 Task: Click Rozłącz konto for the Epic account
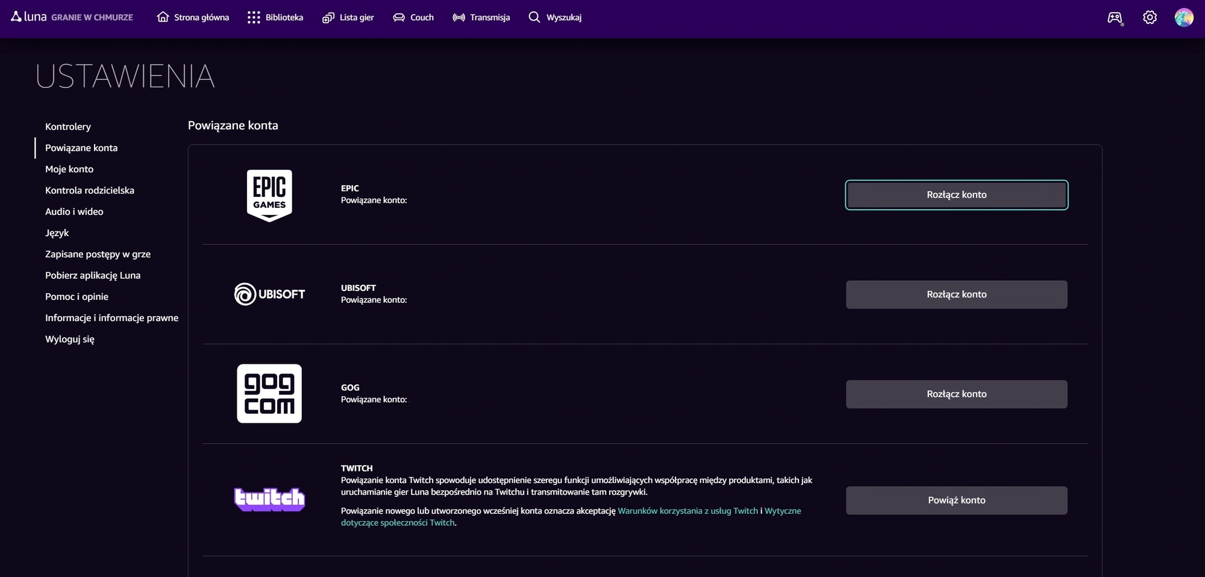point(957,195)
